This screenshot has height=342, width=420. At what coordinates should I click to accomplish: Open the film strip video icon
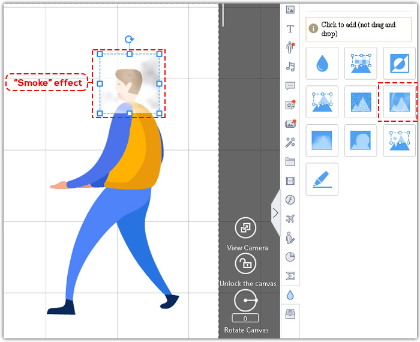290,181
